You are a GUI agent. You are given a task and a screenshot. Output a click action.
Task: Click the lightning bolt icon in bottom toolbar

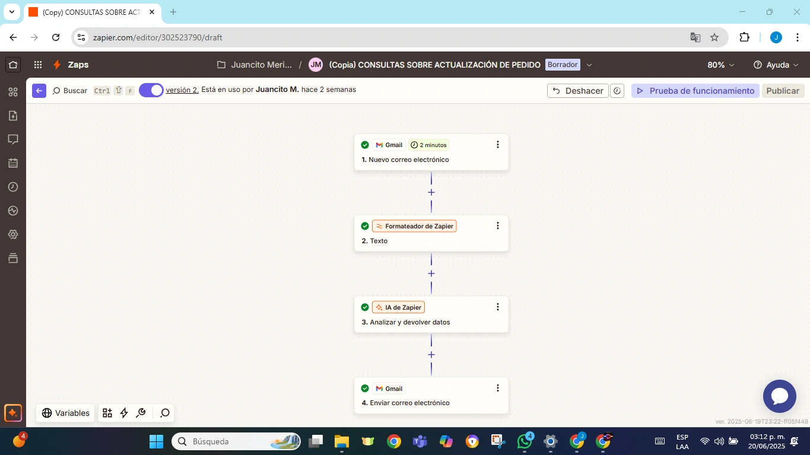click(x=124, y=413)
